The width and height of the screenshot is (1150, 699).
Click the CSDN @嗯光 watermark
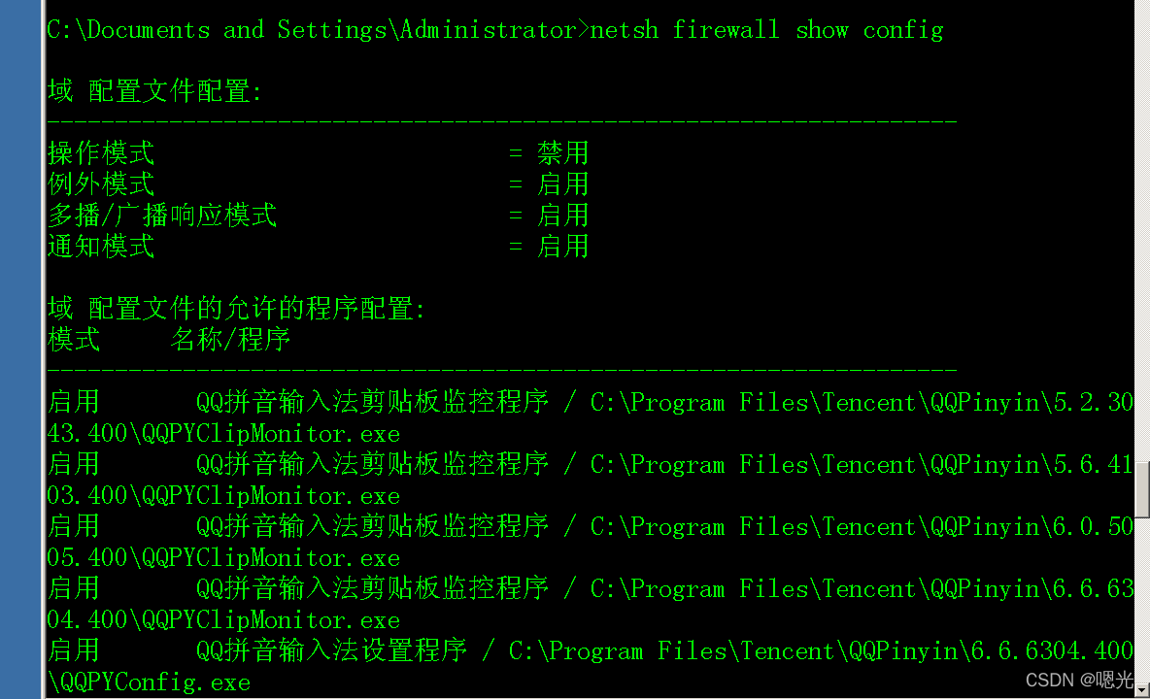point(1078,681)
